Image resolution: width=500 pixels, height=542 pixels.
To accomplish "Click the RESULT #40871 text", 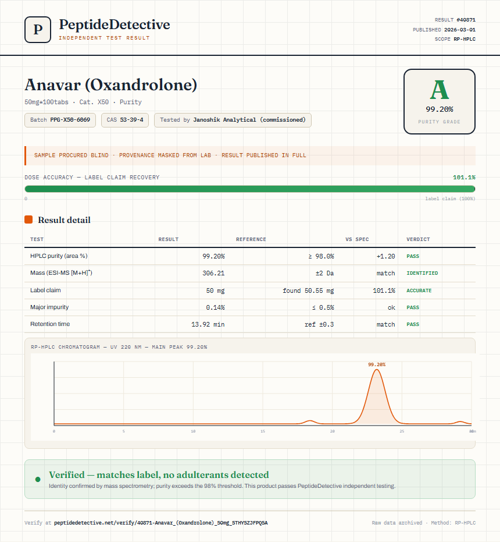I will [455, 20].
